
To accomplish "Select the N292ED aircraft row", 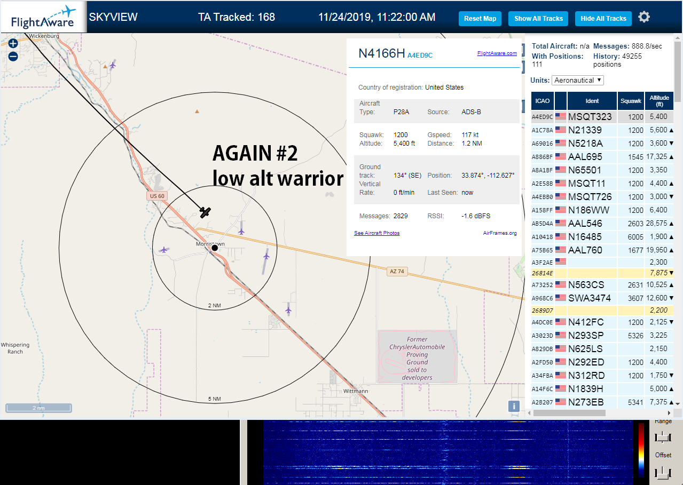I will [602, 362].
